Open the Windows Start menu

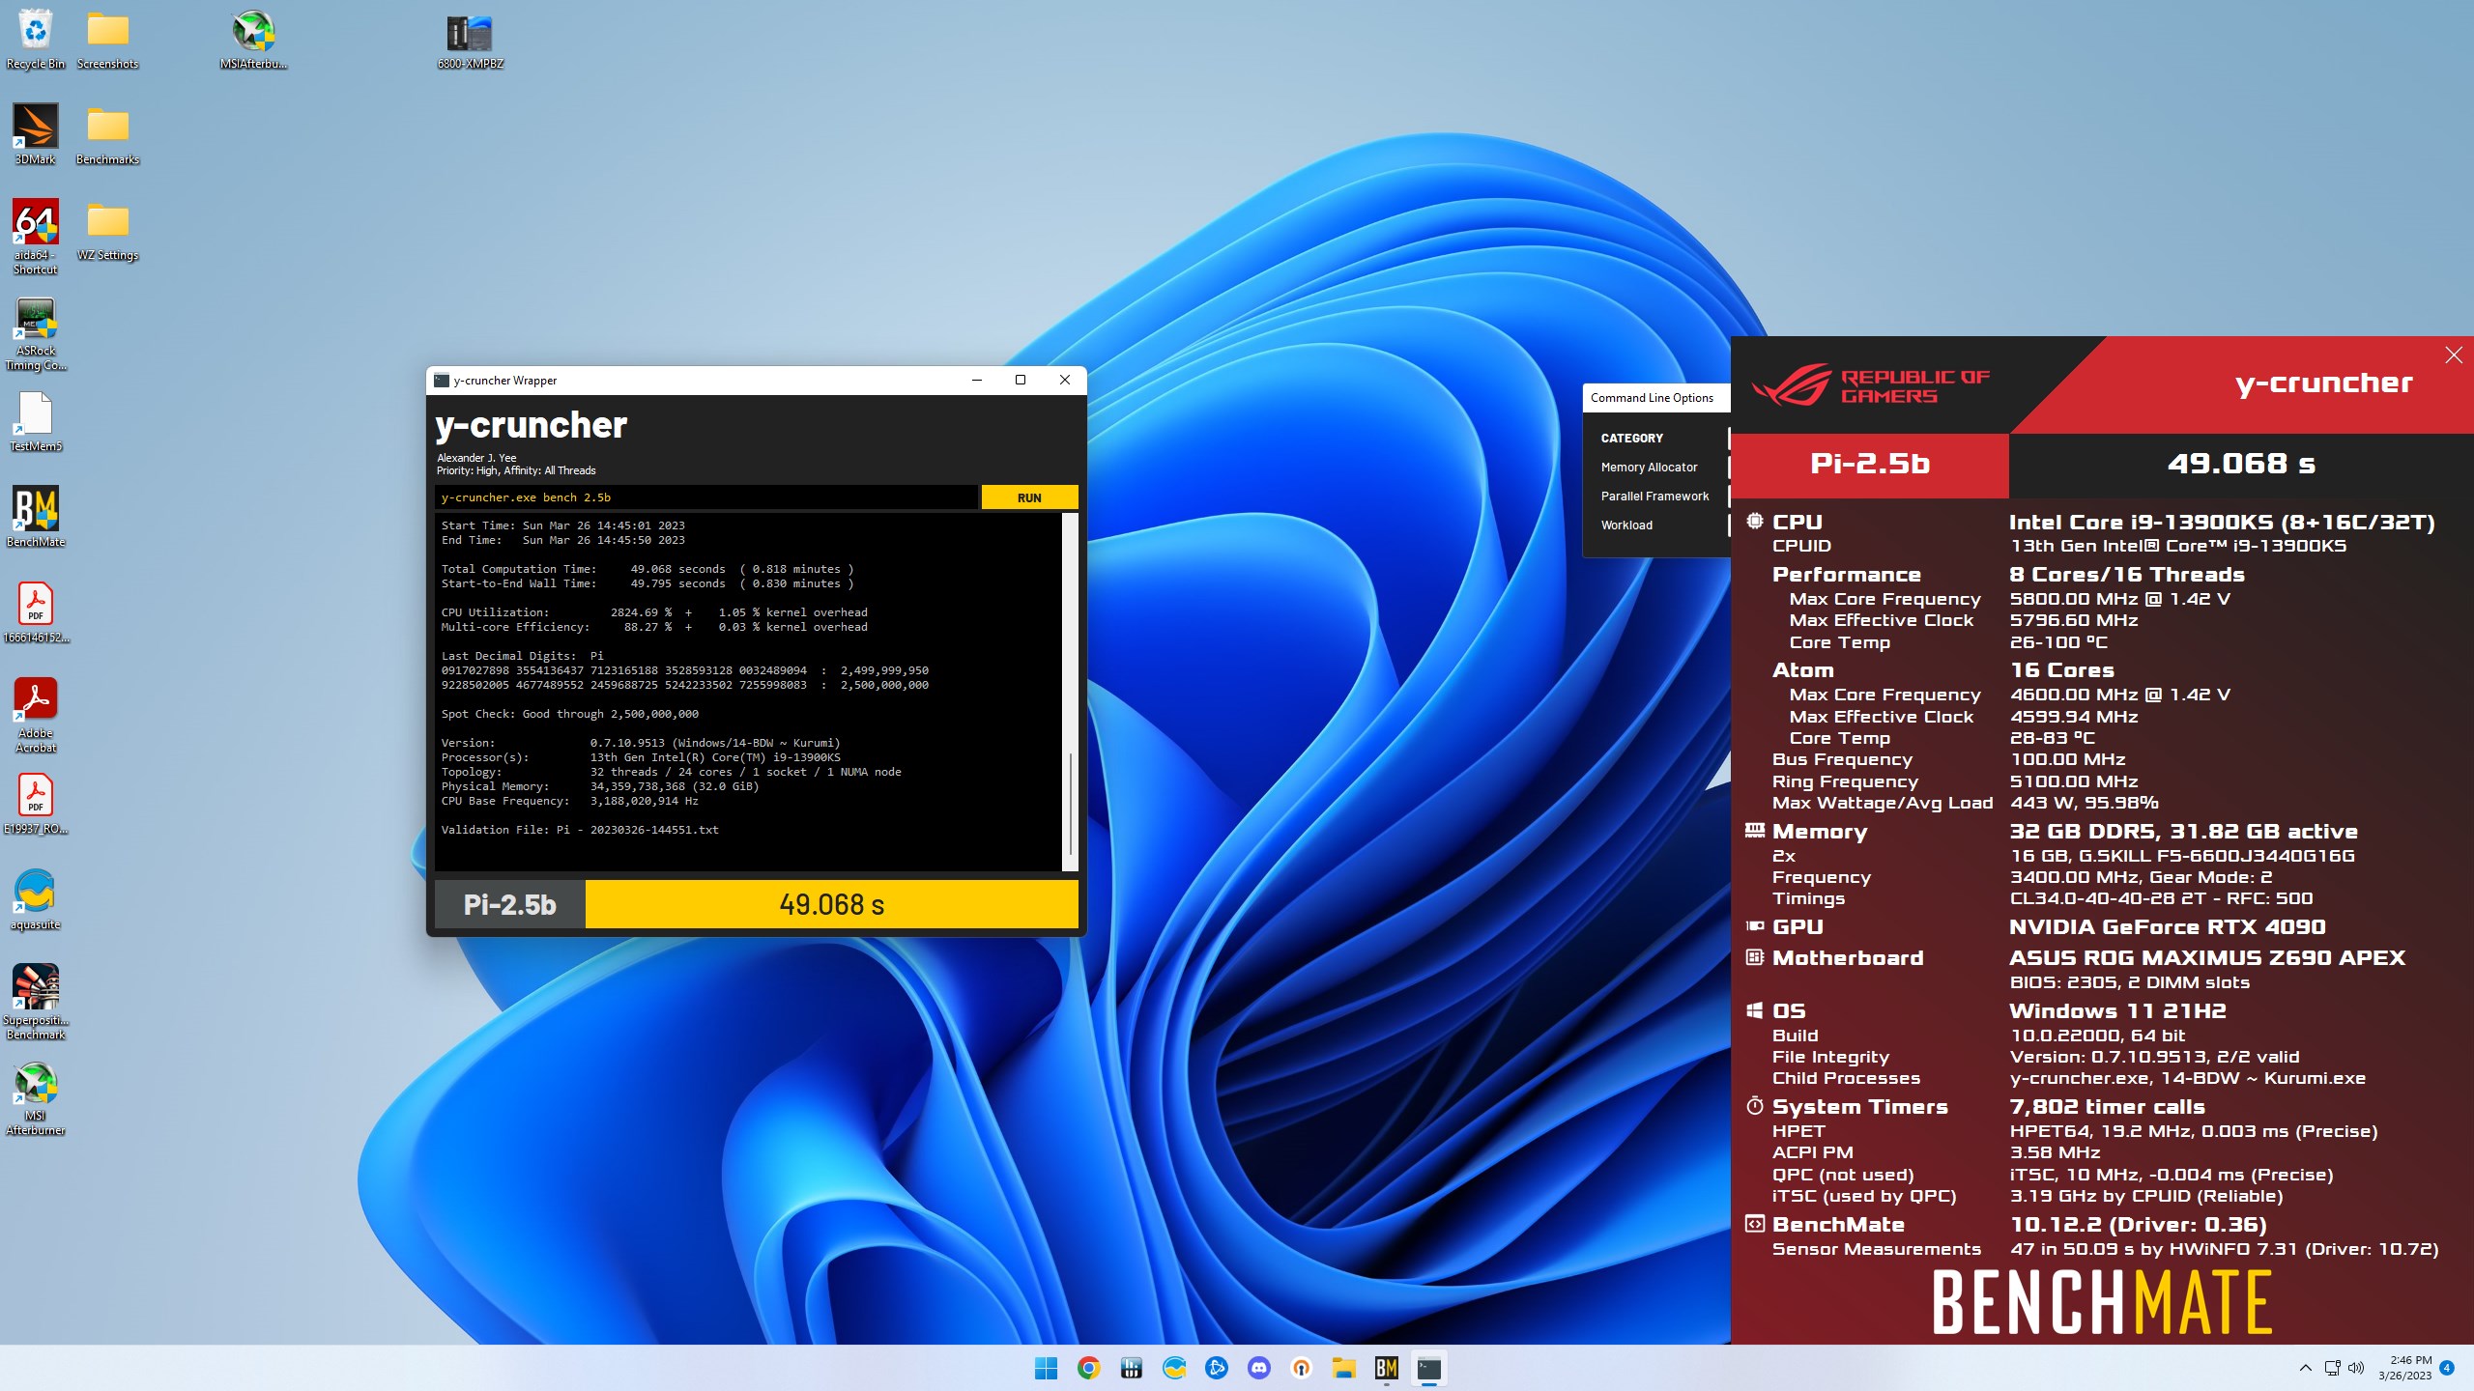coord(1046,1368)
